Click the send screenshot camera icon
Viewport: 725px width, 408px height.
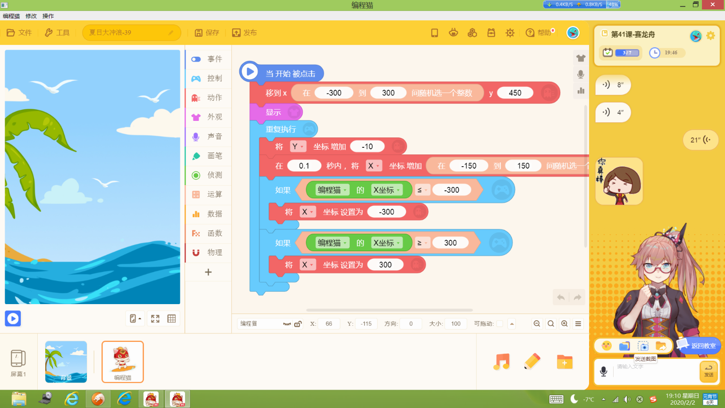(643, 346)
